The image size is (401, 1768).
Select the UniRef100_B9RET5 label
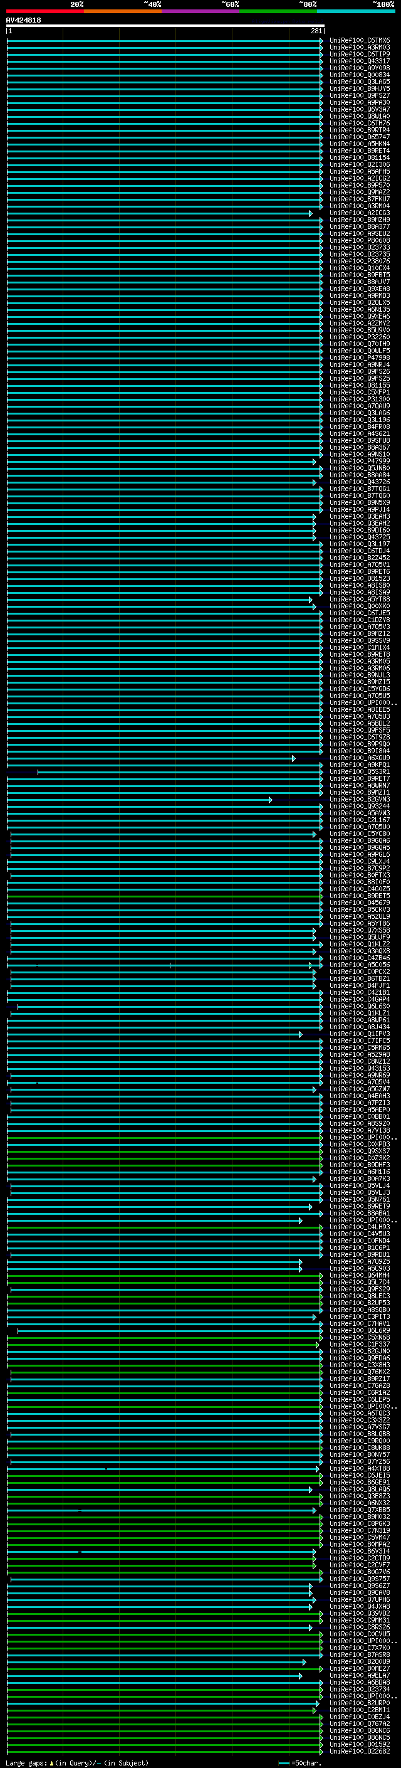(360, 896)
